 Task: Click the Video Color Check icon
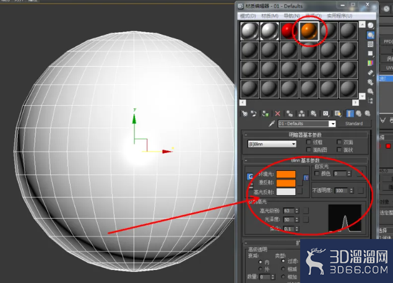coord(371,63)
